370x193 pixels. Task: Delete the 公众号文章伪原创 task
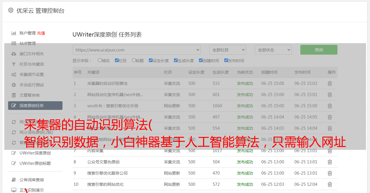click(330, 162)
